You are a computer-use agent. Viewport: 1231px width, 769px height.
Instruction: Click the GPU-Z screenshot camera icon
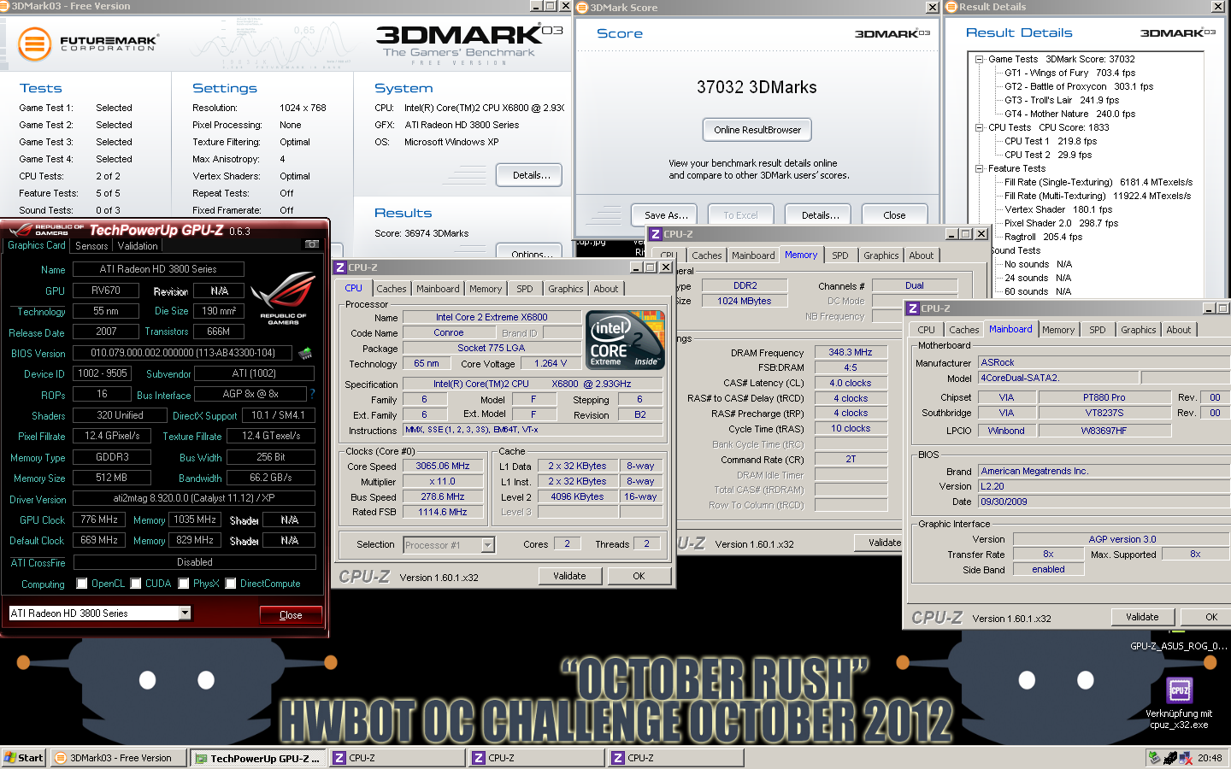point(312,244)
